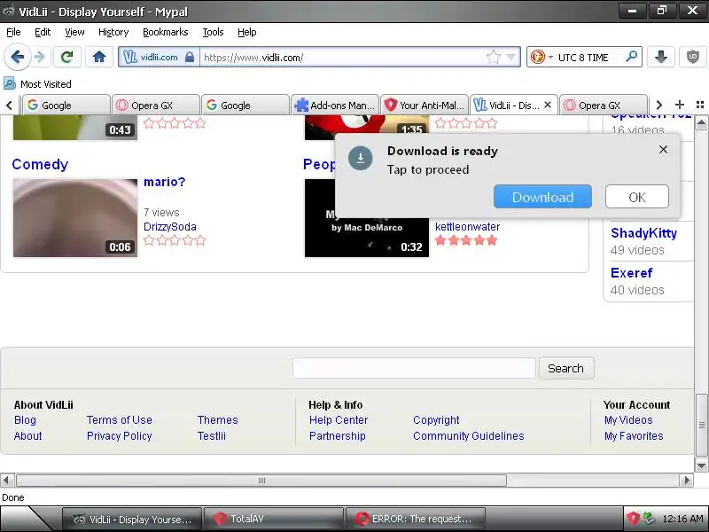Open the Themes footer link
Viewport: 709px width, 532px height.
217,419
